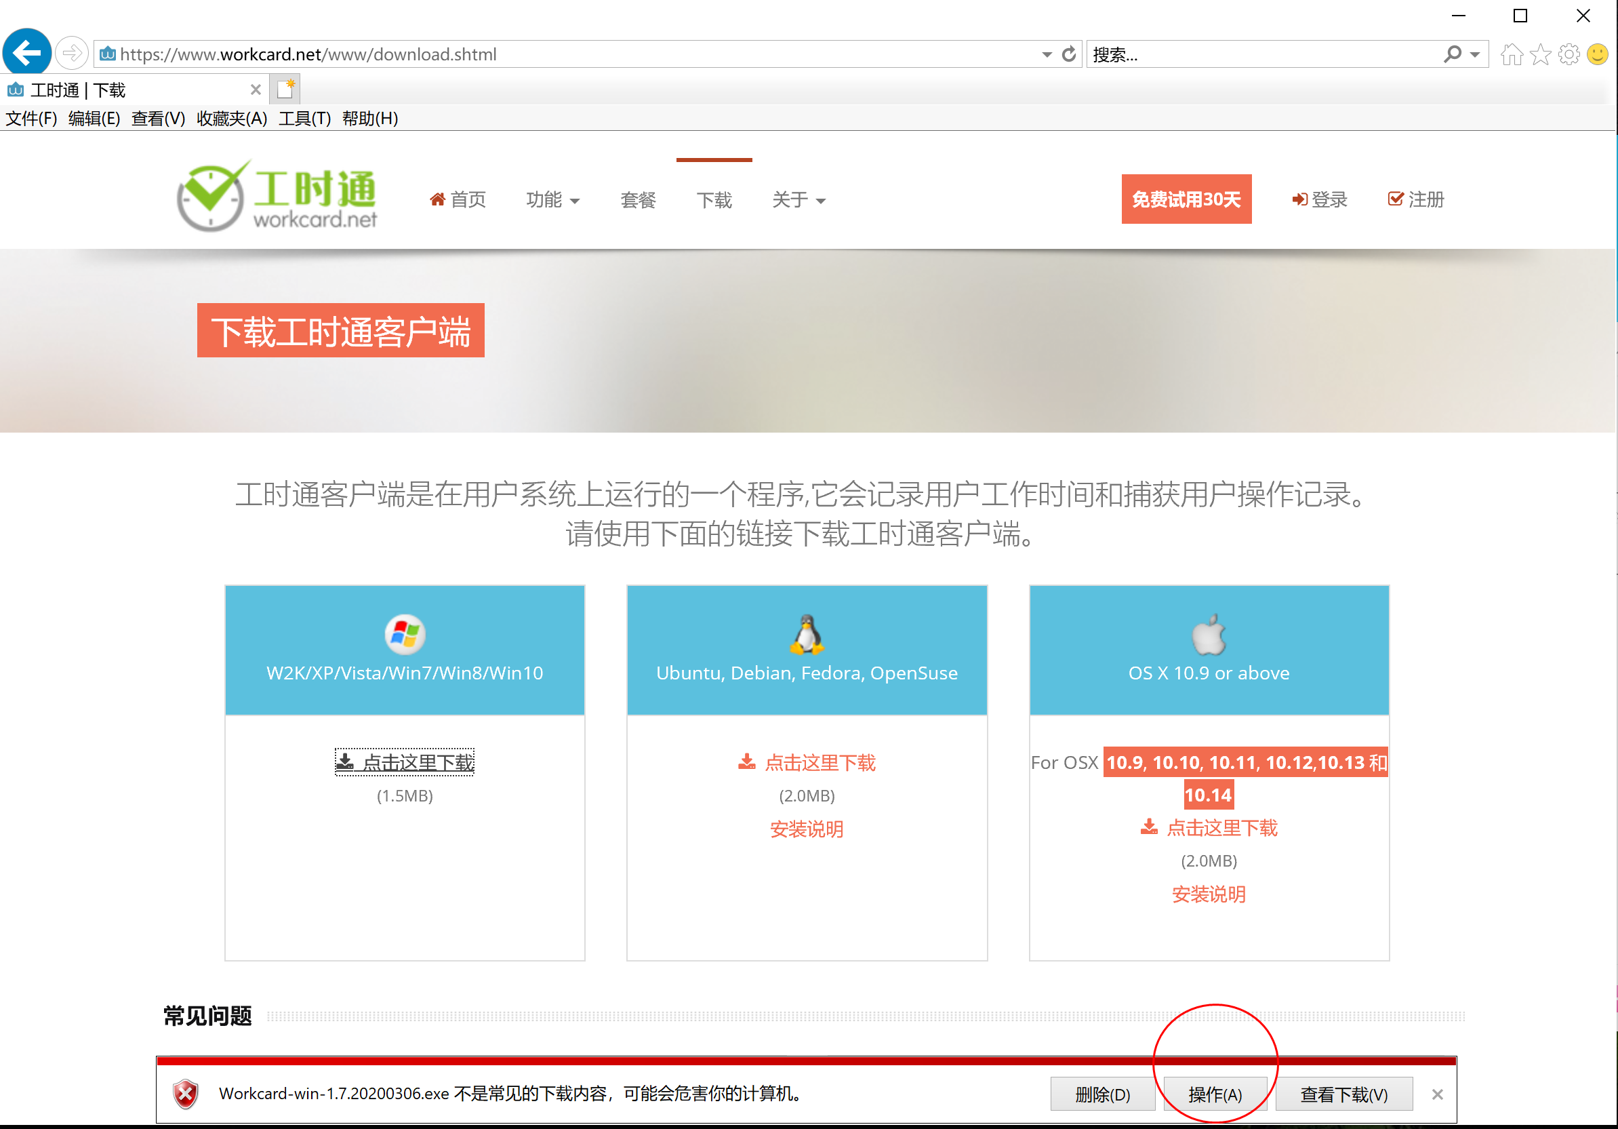Open the settings gear icon
The image size is (1618, 1129).
[x=1569, y=54]
